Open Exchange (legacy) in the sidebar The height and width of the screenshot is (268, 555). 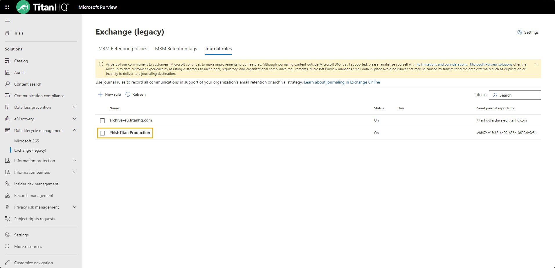click(30, 150)
